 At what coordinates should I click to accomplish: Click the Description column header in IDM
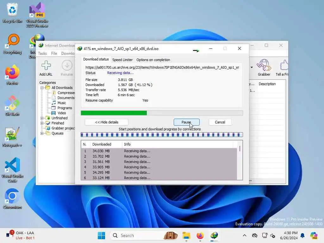tap(271, 84)
